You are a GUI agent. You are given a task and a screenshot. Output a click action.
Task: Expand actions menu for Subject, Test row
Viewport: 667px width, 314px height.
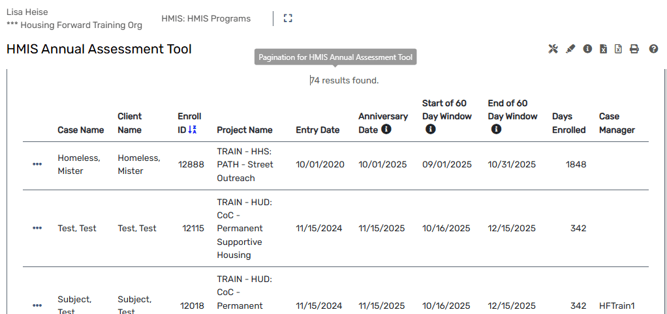click(37, 306)
